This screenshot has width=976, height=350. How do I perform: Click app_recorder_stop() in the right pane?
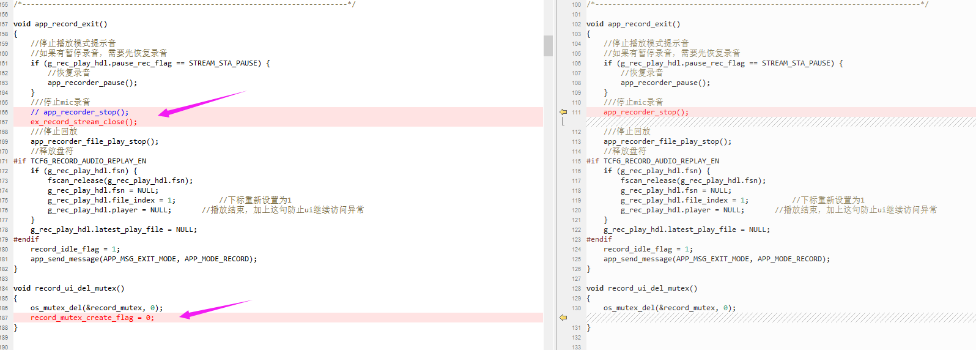pos(646,112)
